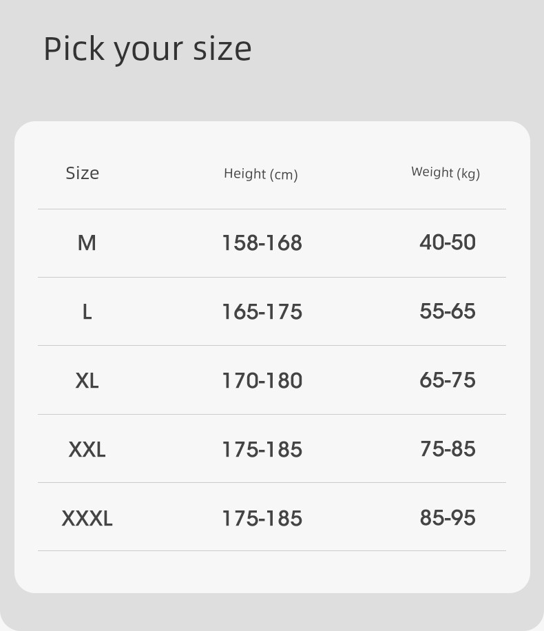Click the 'Pick your size' heading
The height and width of the screenshot is (631, 544).
click(147, 50)
